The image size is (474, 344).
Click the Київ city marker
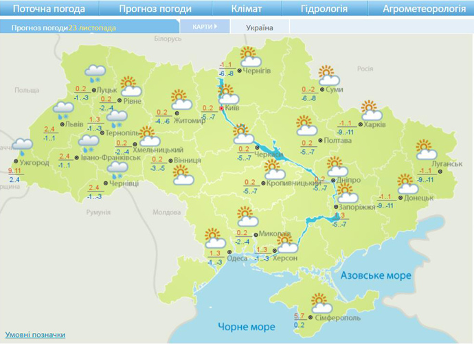[x=221, y=108]
